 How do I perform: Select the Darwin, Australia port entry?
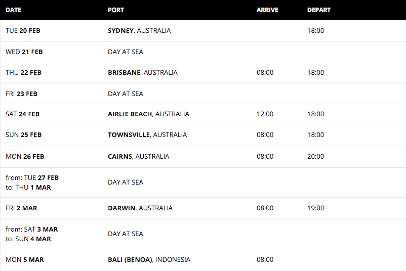[x=140, y=208]
